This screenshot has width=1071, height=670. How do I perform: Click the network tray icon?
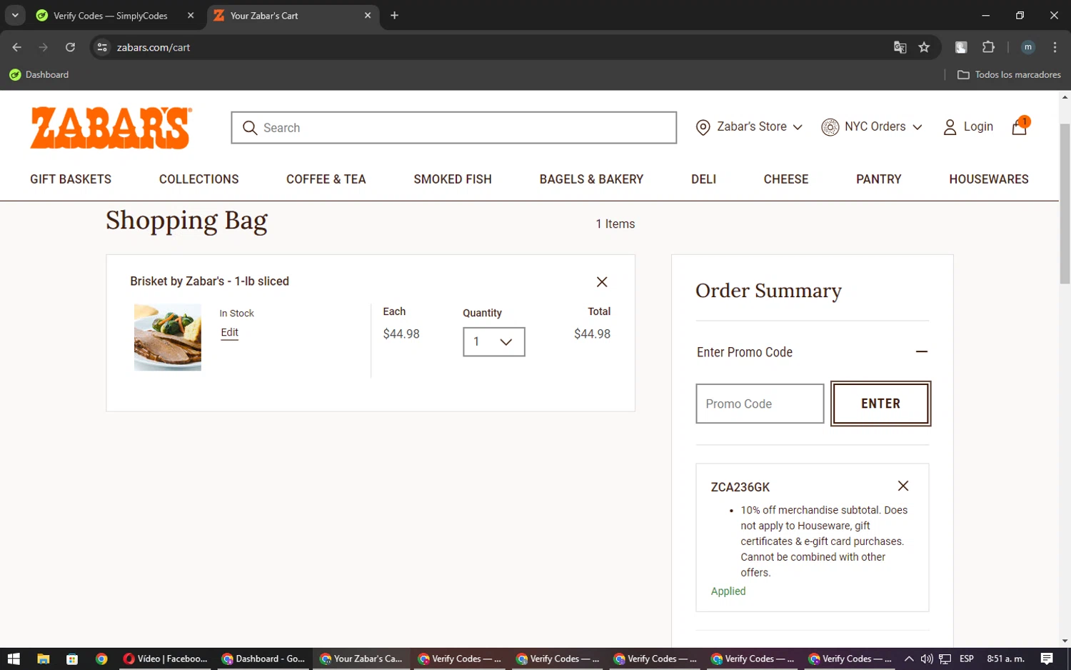click(x=945, y=659)
